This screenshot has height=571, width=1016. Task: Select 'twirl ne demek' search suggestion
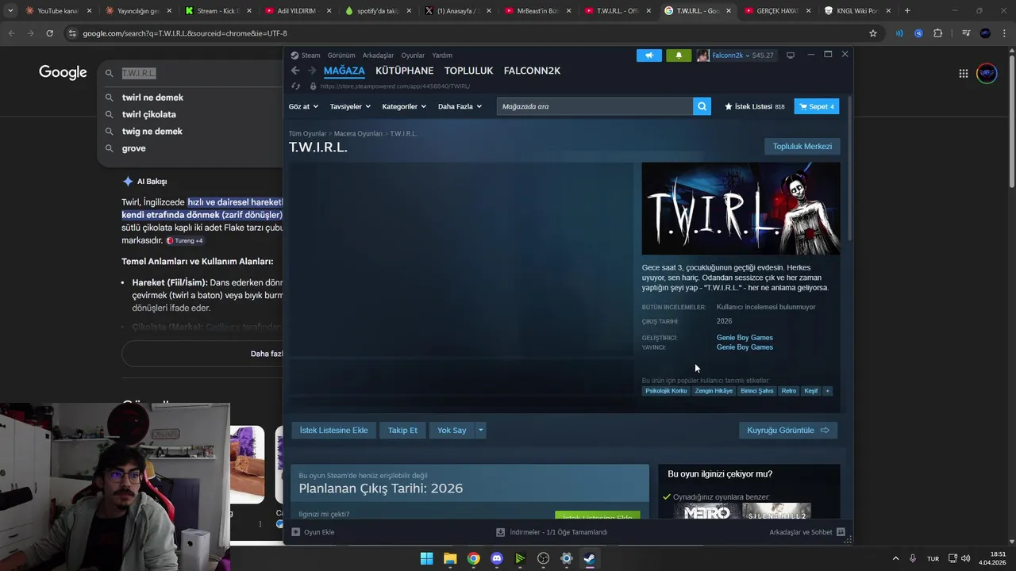tap(152, 98)
